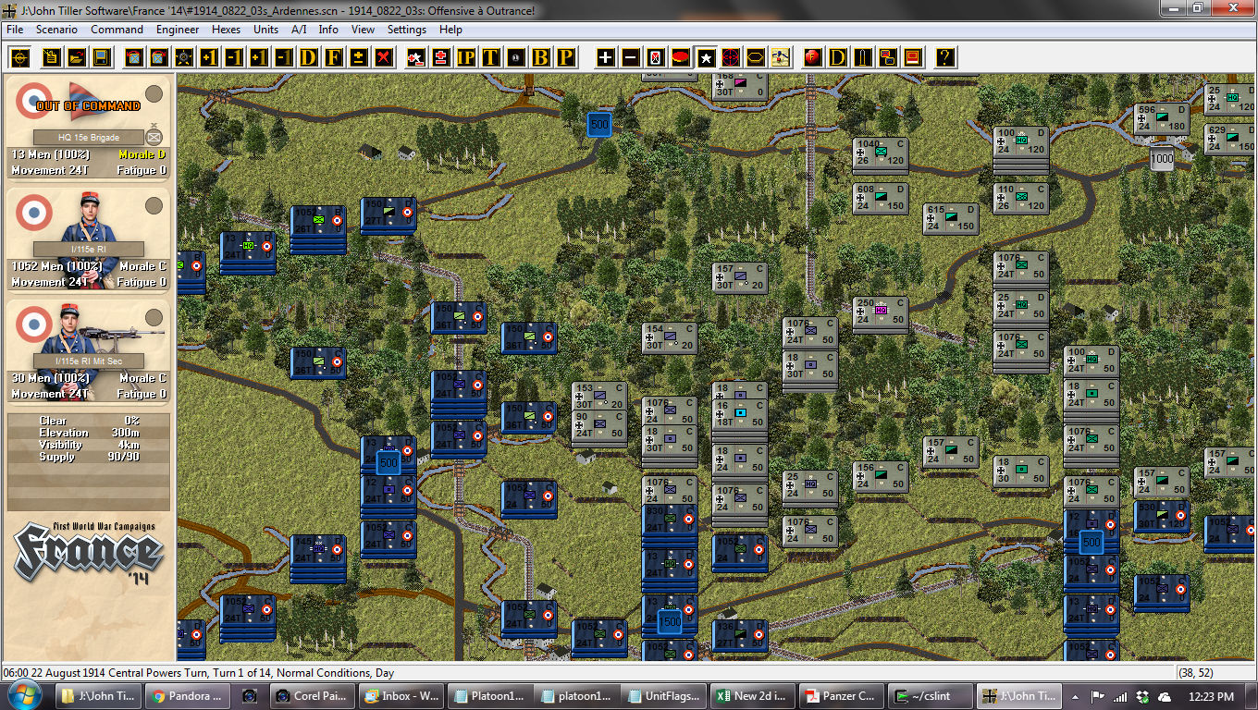The image size is (1258, 710).
Task: Click the white plus zoom-in icon
Action: point(606,57)
